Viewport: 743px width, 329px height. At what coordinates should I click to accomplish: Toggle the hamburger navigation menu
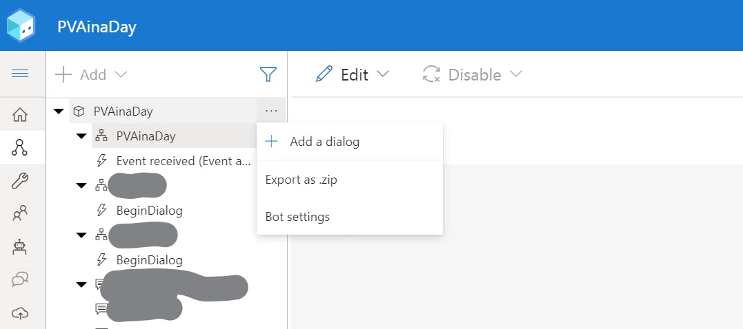tap(20, 74)
